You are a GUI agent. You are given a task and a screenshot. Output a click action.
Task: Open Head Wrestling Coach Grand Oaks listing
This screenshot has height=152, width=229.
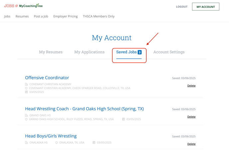coord(85,109)
